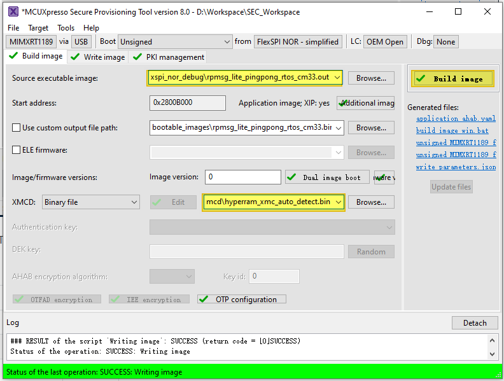
Task: Click the Build image button
Action: point(452,78)
